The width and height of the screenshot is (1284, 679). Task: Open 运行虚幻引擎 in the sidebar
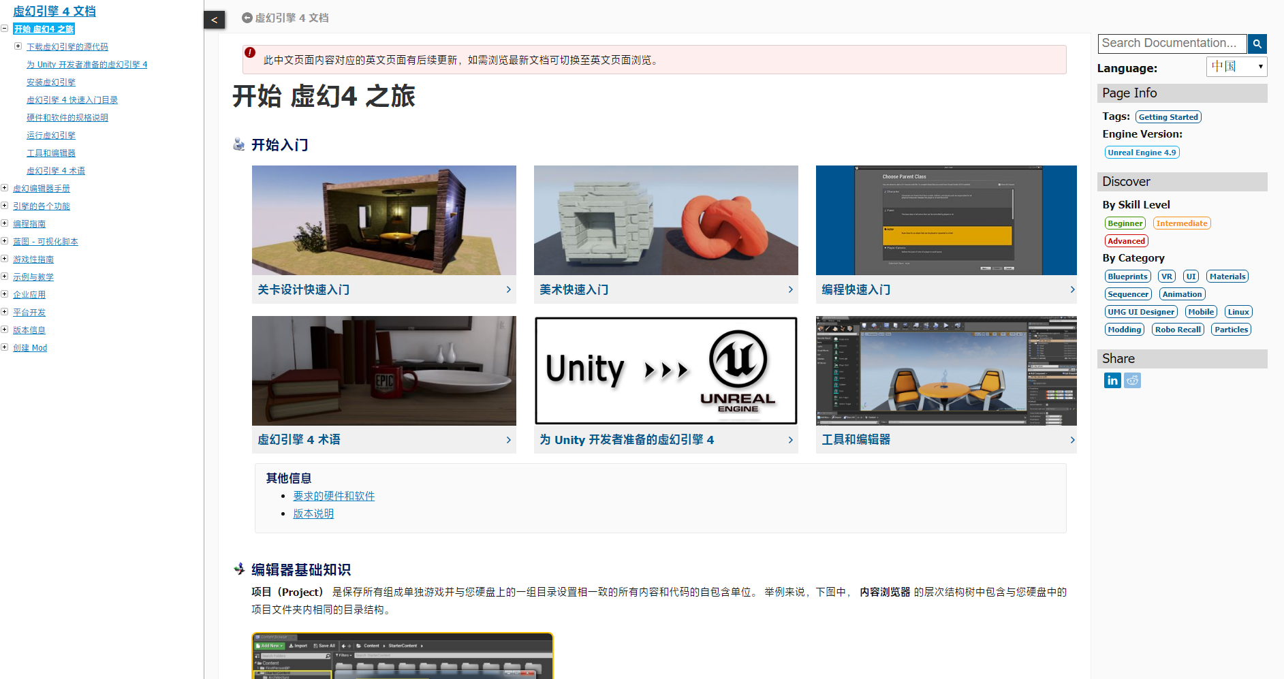click(x=51, y=136)
